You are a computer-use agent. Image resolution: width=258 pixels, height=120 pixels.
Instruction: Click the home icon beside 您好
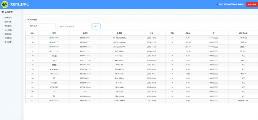pyautogui.click(x=217, y=5)
